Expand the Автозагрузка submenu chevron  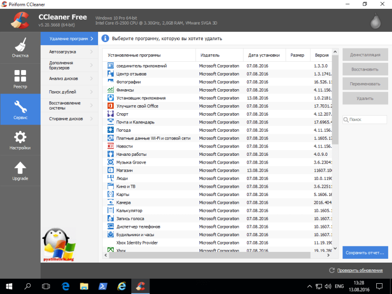[92, 52]
